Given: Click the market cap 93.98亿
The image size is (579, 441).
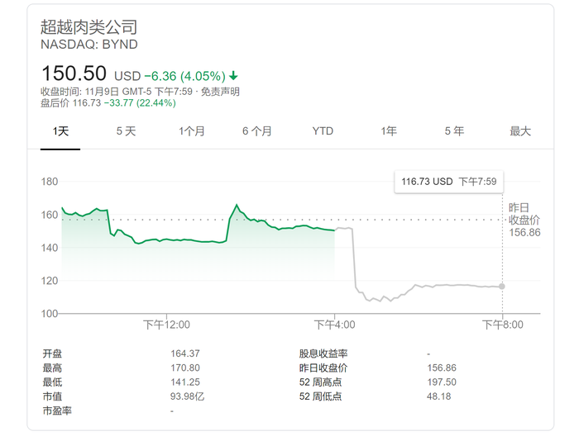Looking at the screenshot, I should pos(187,396).
